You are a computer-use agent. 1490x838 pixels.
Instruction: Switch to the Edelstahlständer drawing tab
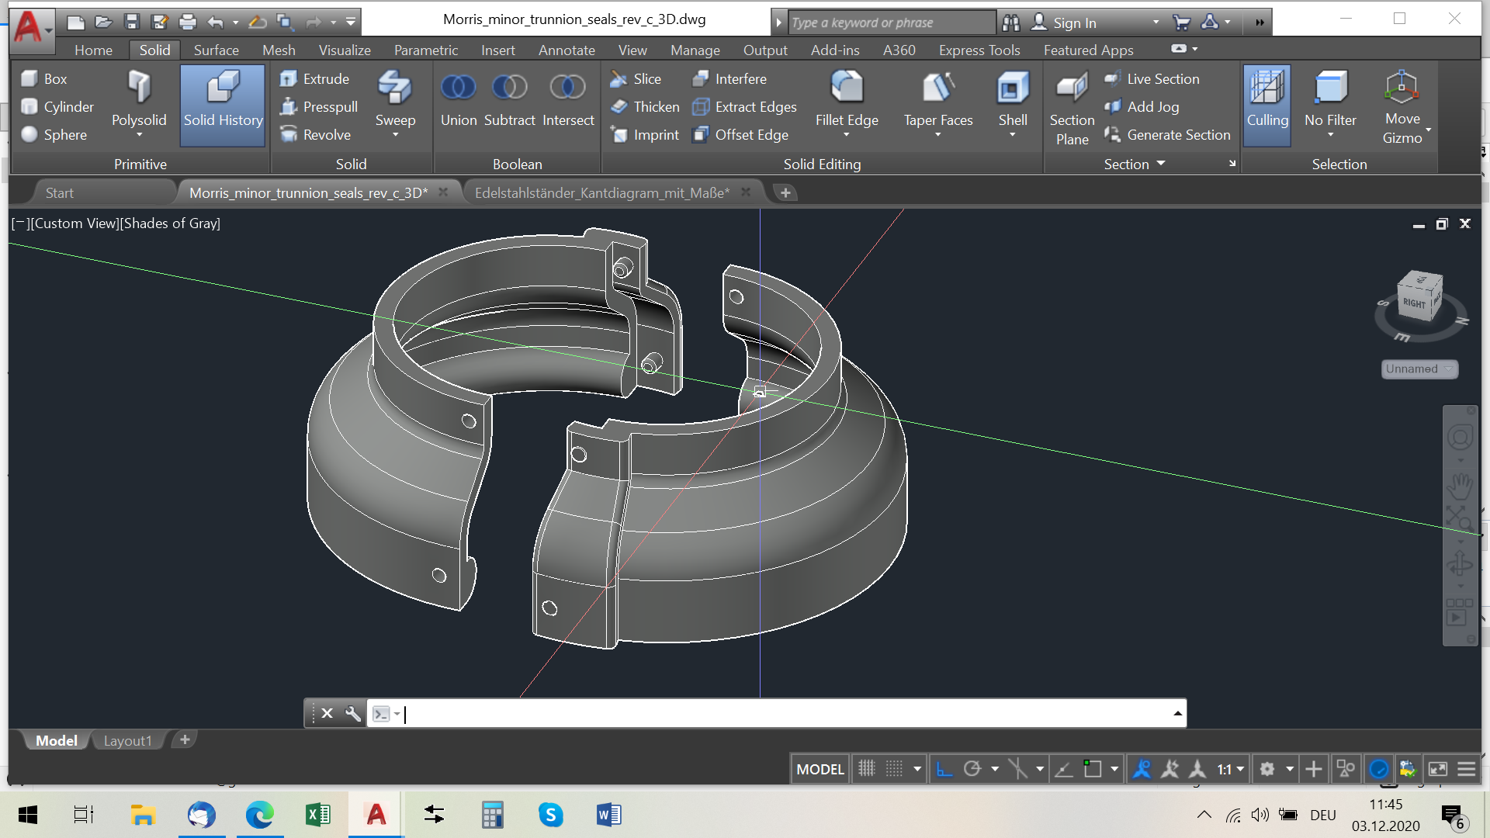[602, 192]
